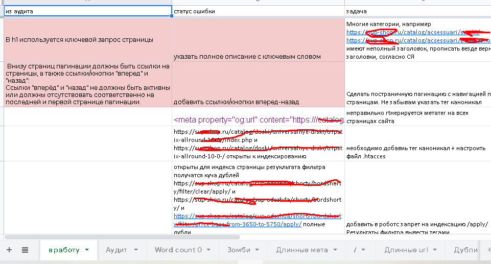This screenshot has height=264, width=491.
Task: Switch to the 'Word count 0' sheet tab
Action: click(x=178, y=250)
